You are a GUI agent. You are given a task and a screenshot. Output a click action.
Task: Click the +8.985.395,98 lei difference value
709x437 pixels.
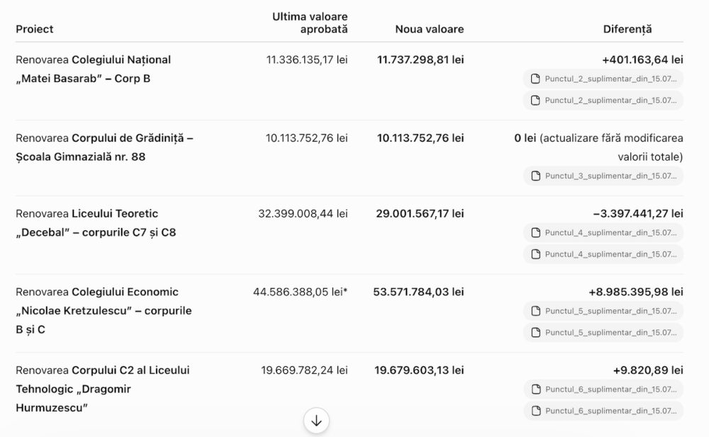click(x=636, y=292)
